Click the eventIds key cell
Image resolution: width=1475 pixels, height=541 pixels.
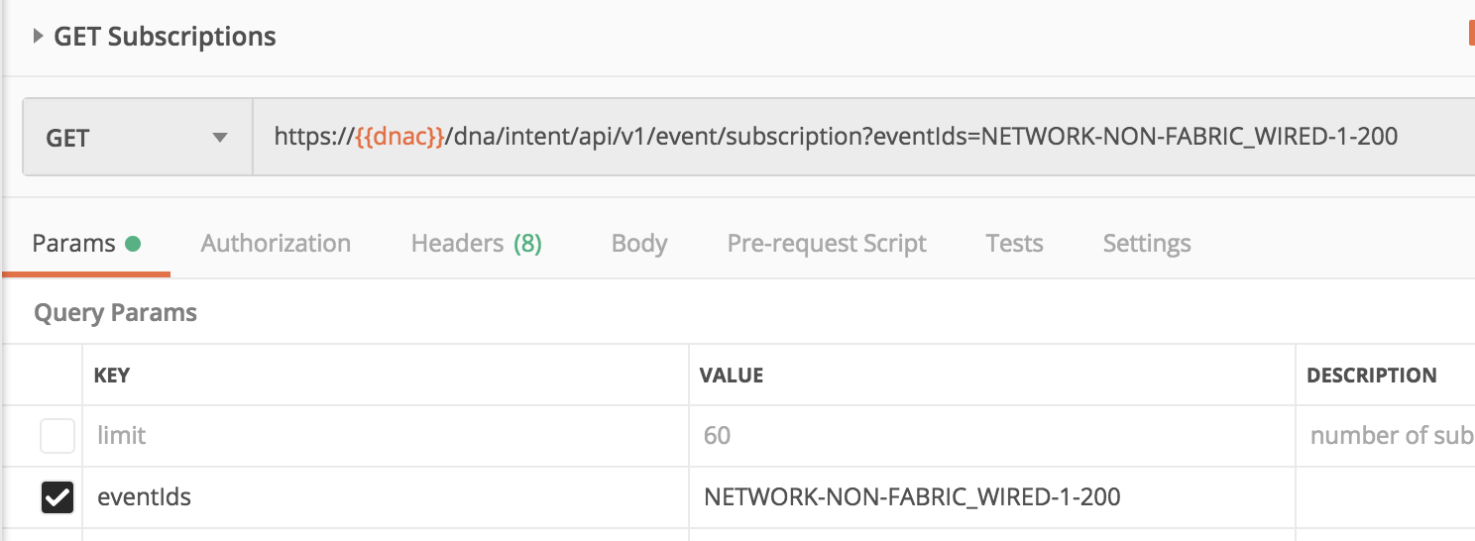coord(385,496)
